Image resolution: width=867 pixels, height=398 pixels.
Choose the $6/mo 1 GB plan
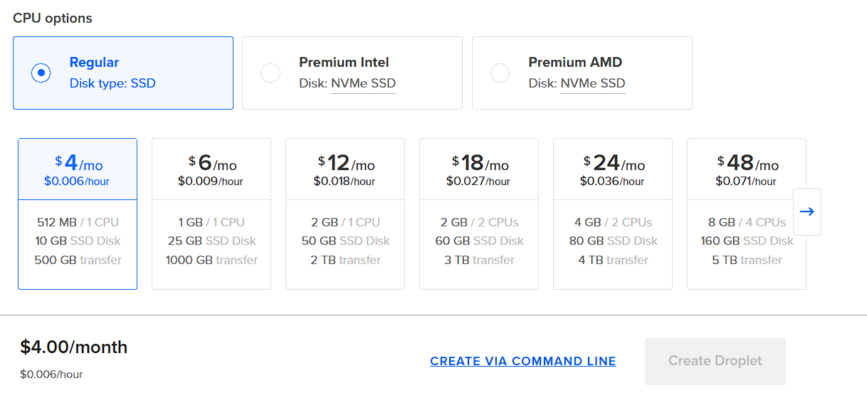(211, 214)
